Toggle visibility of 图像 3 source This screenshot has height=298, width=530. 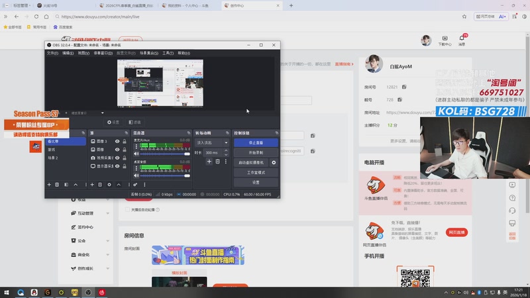pos(117,141)
